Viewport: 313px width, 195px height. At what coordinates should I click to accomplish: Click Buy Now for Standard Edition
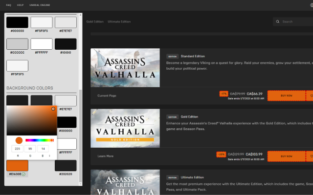coord(286,96)
